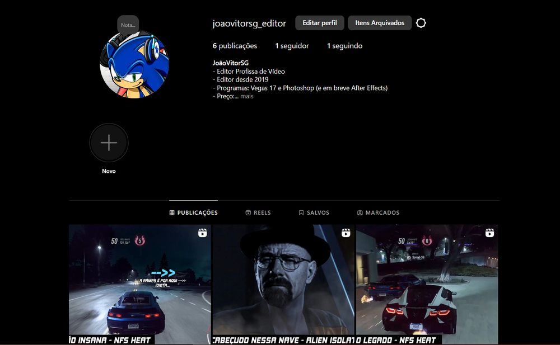The width and height of the screenshot is (560, 345).
Task: Open the O Legado - NFS Heat post thumbnail
Action: (x=427, y=285)
